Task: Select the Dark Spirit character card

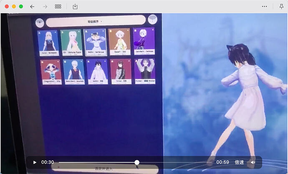Action: [x=144, y=41]
